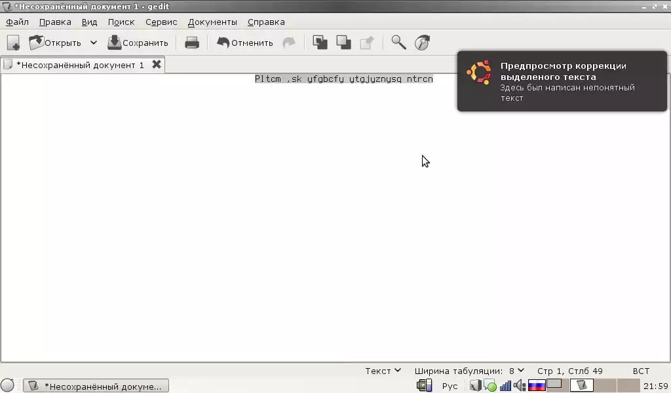Click the volume speaker tray icon
Viewport: 671px width, 393px height.
[519, 386]
